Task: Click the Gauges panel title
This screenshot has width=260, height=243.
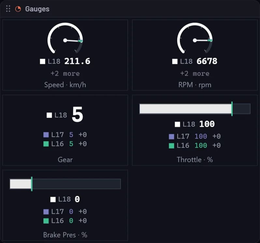Action: pyautogui.click(x=37, y=9)
